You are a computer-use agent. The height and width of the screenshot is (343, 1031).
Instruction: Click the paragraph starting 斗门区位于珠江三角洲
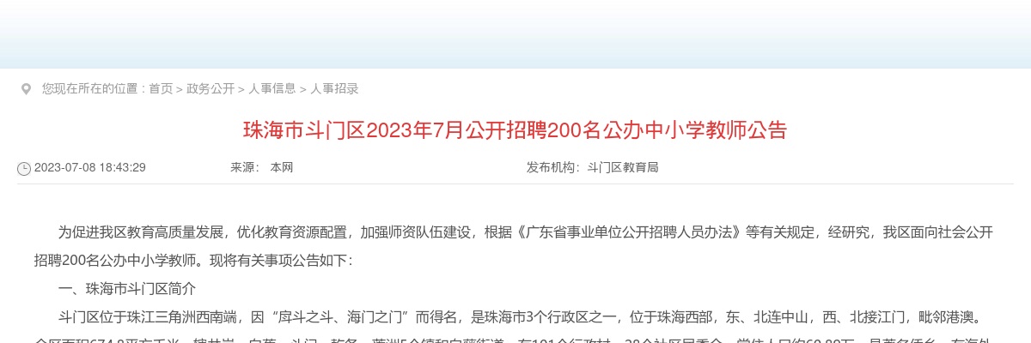coord(514,325)
